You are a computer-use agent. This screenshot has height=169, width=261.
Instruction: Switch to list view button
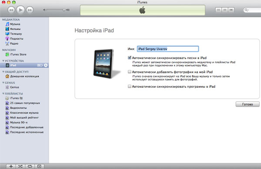tap(218, 10)
